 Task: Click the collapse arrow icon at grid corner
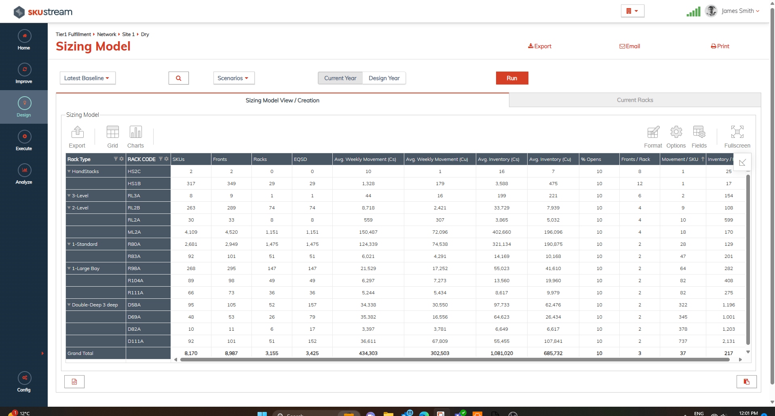pos(742,163)
